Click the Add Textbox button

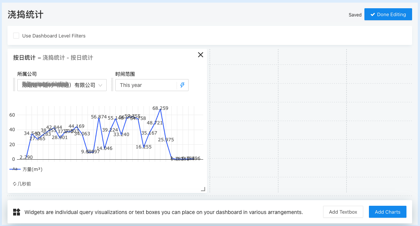tap(343, 212)
